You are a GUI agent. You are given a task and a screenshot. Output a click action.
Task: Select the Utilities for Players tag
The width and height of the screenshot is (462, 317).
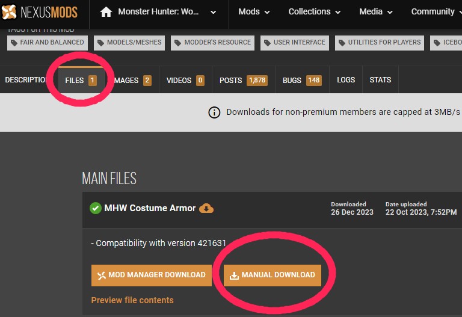point(380,43)
